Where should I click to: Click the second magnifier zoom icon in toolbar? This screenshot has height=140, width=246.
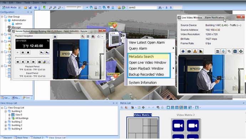[55, 7]
